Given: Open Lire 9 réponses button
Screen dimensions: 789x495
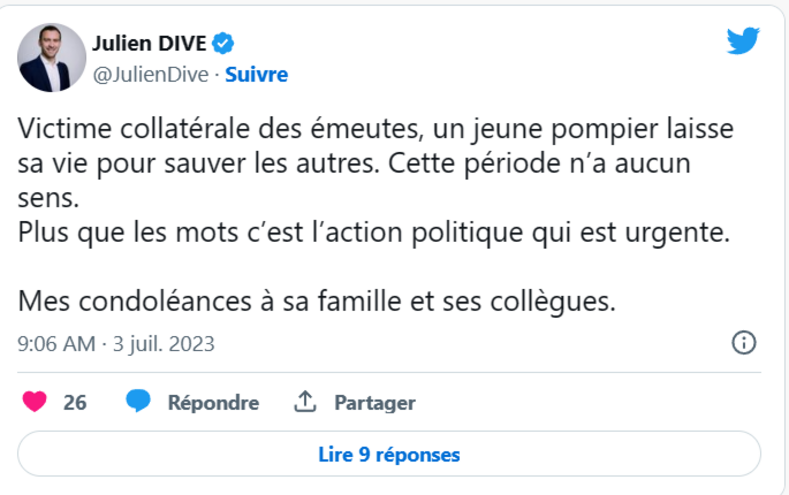Looking at the screenshot, I should (x=389, y=454).
